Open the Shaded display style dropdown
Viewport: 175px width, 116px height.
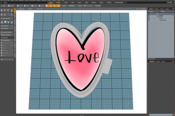tap(30, 9)
